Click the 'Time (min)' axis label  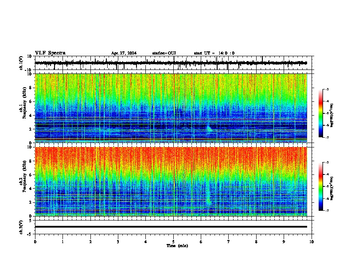(x=177, y=246)
